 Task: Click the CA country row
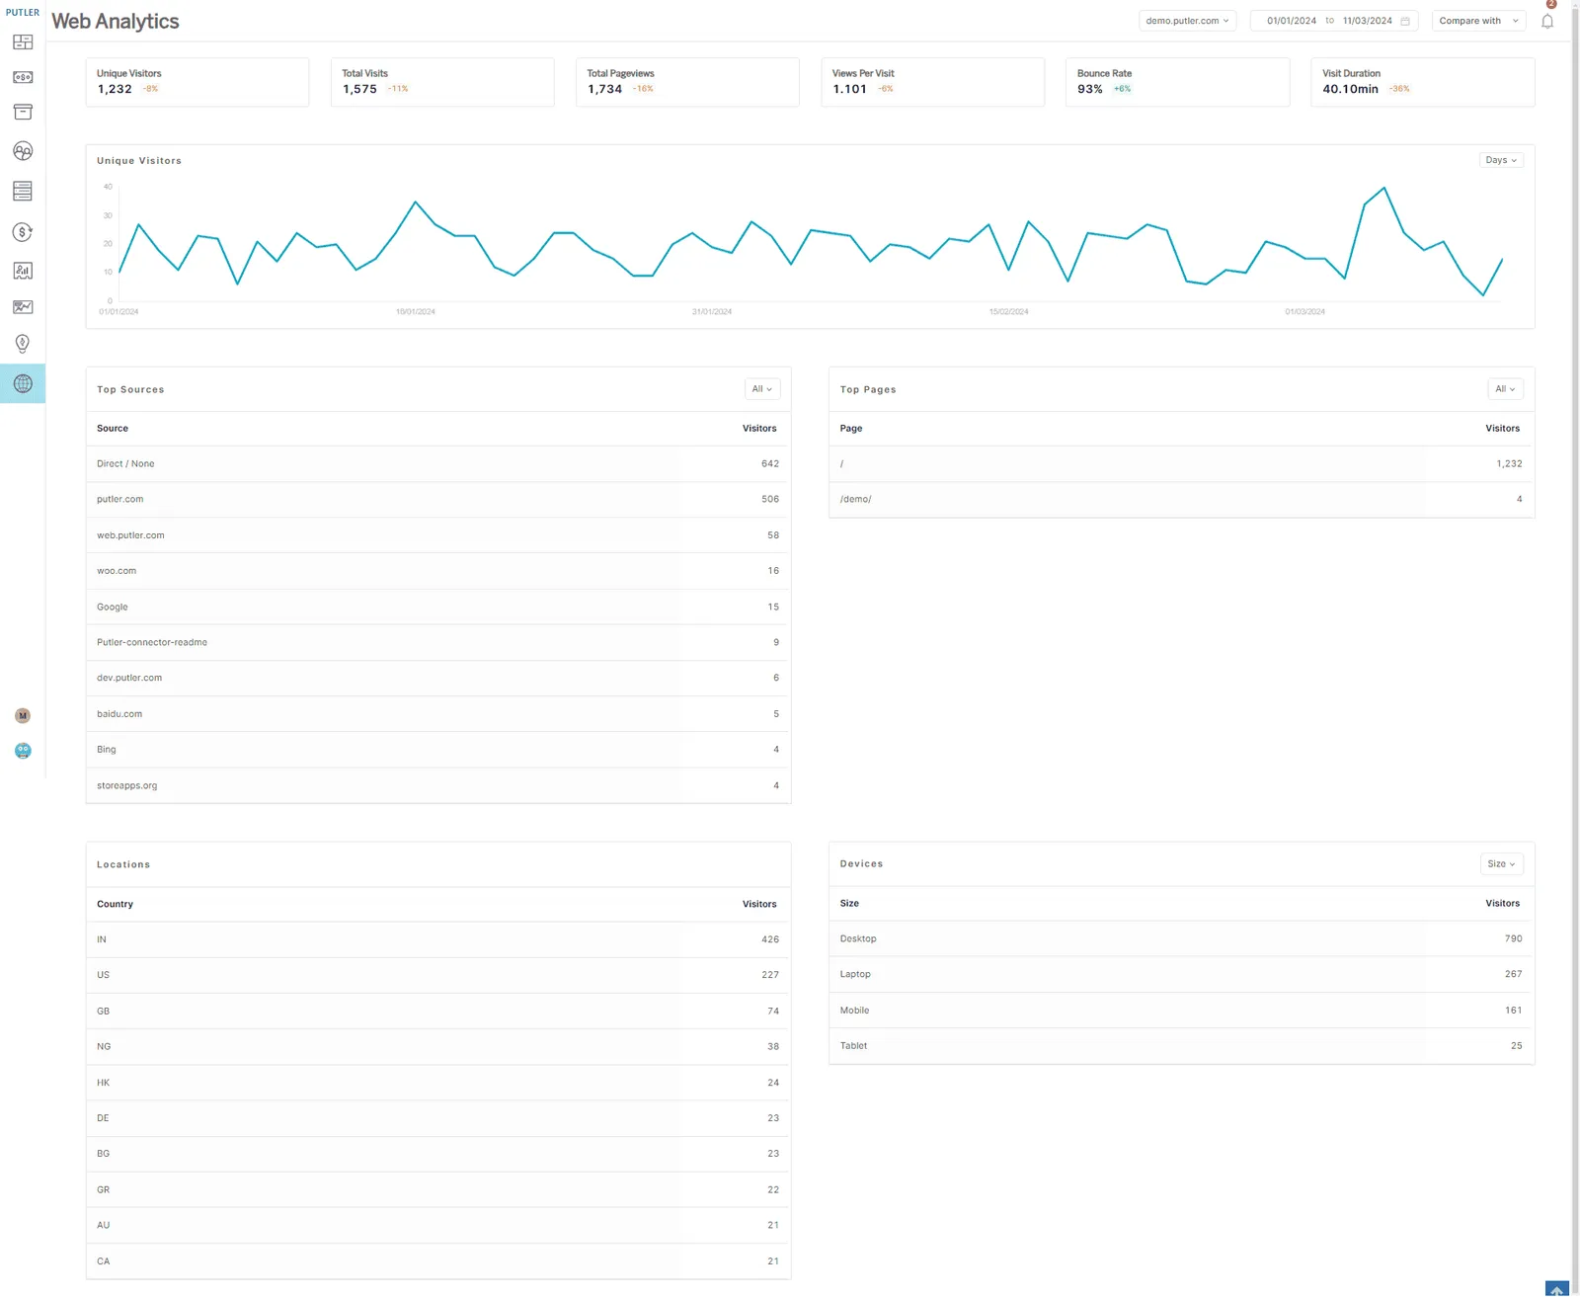click(x=438, y=1262)
